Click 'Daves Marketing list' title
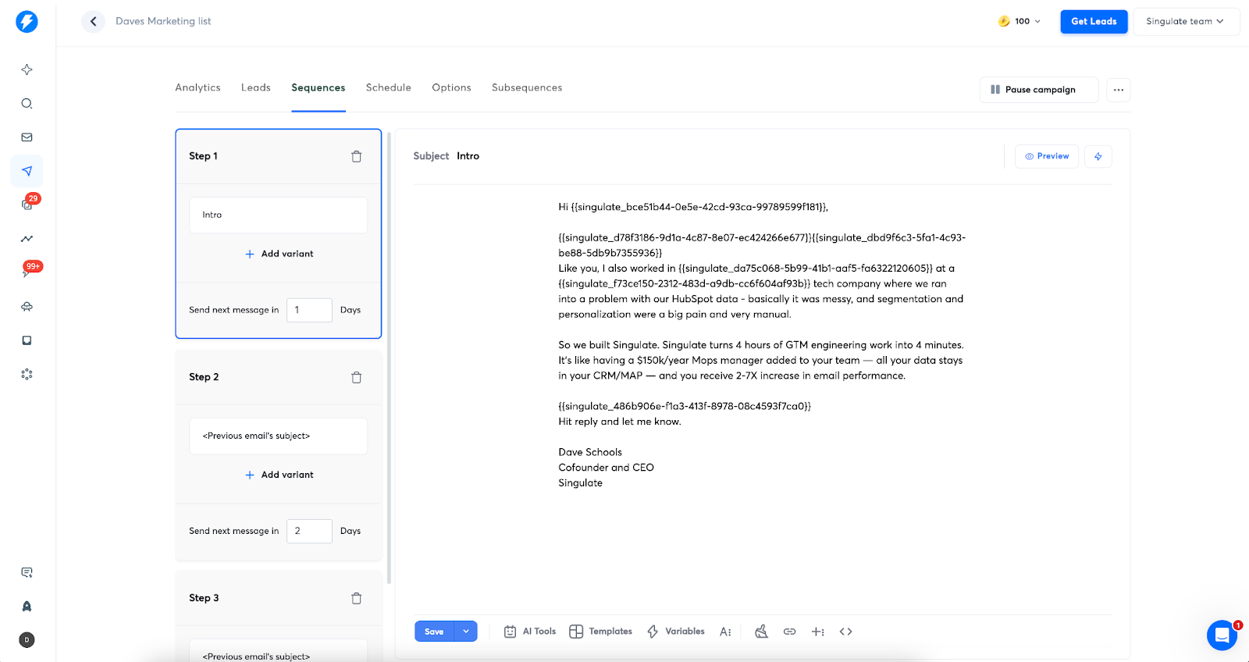Image resolution: width=1249 pixels, height=662 pixels. point(163,21)
